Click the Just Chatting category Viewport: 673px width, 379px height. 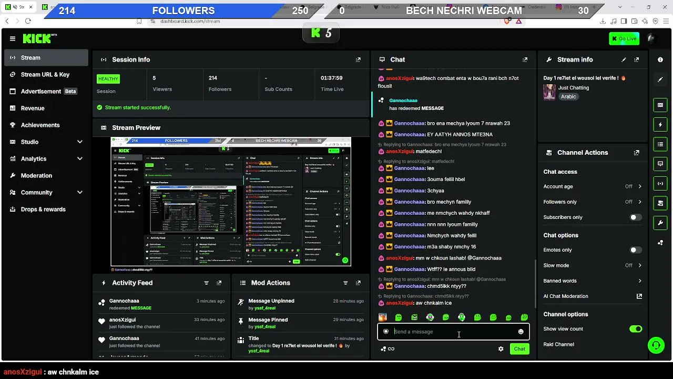coord(574,88)
